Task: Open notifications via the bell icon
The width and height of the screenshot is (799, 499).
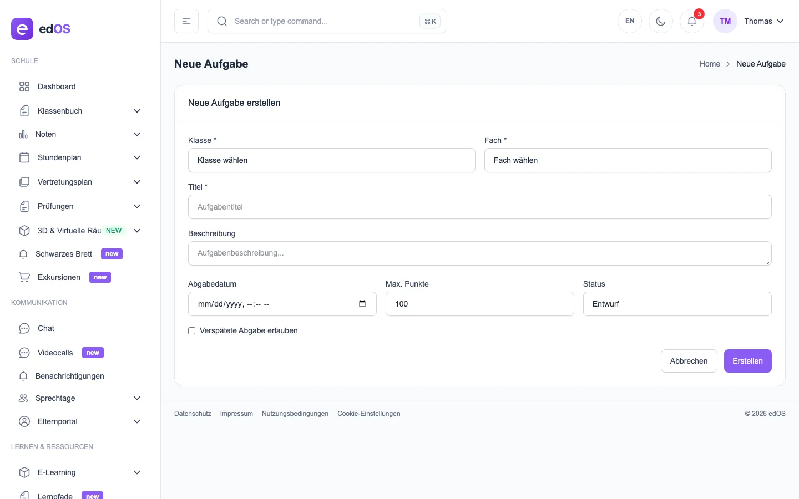Action: click(691, 21)
